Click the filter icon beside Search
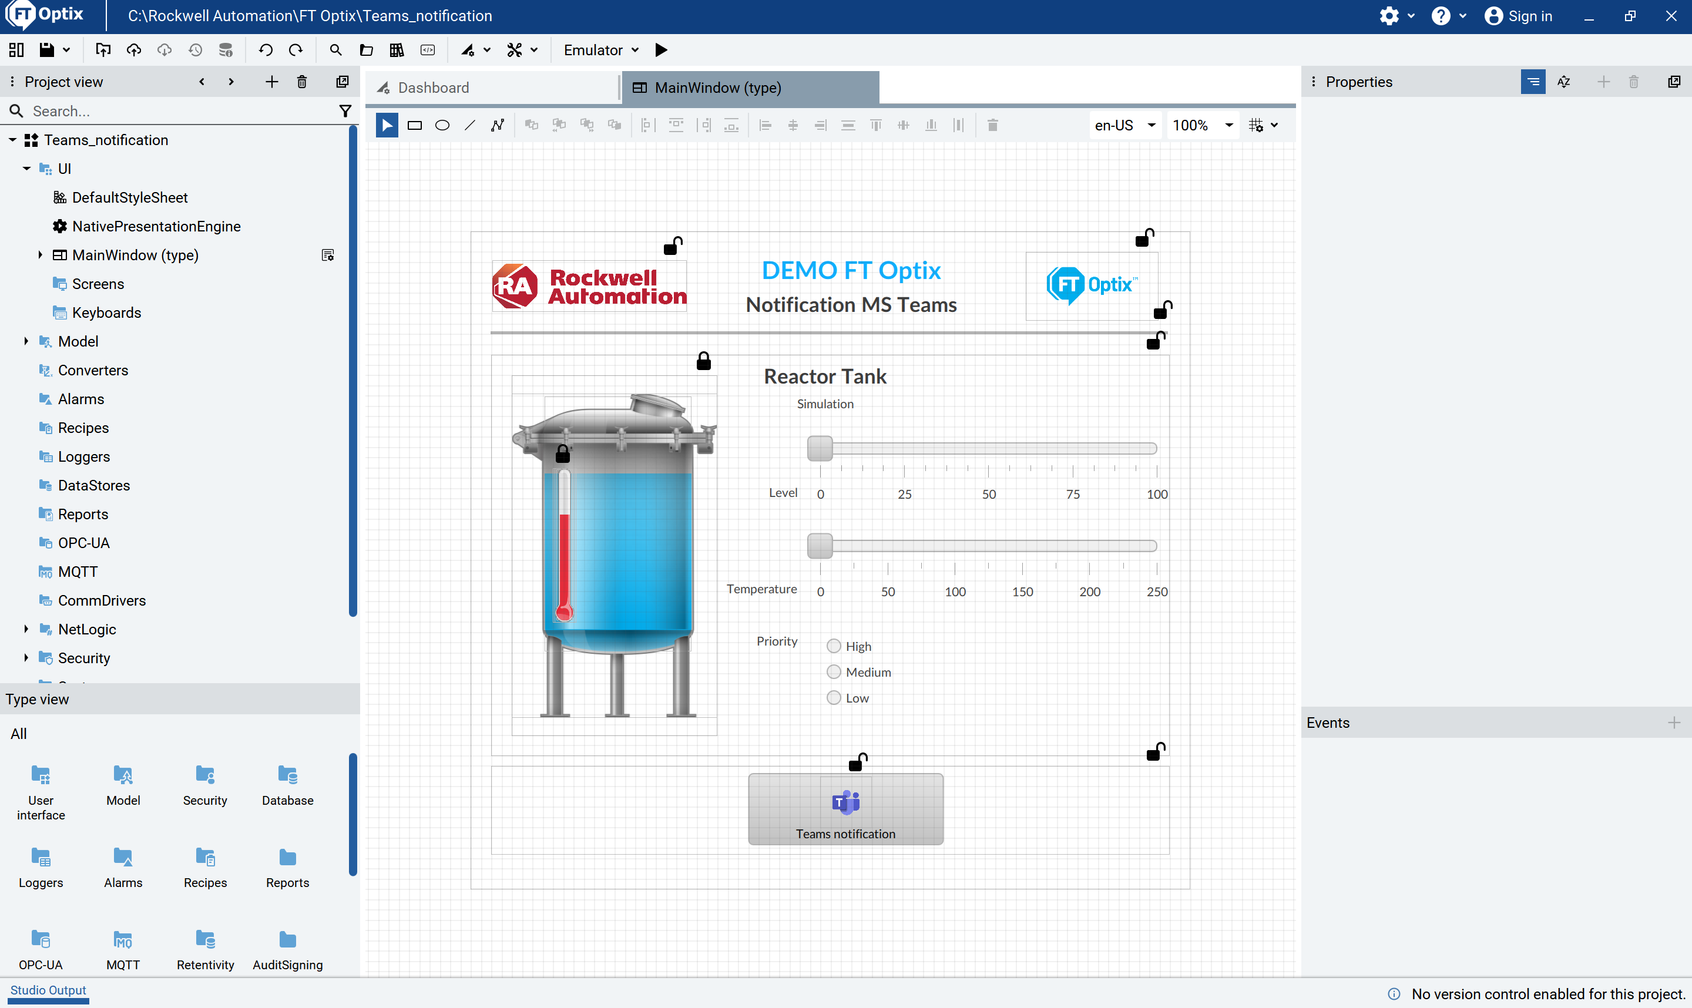 coord(345,110)
